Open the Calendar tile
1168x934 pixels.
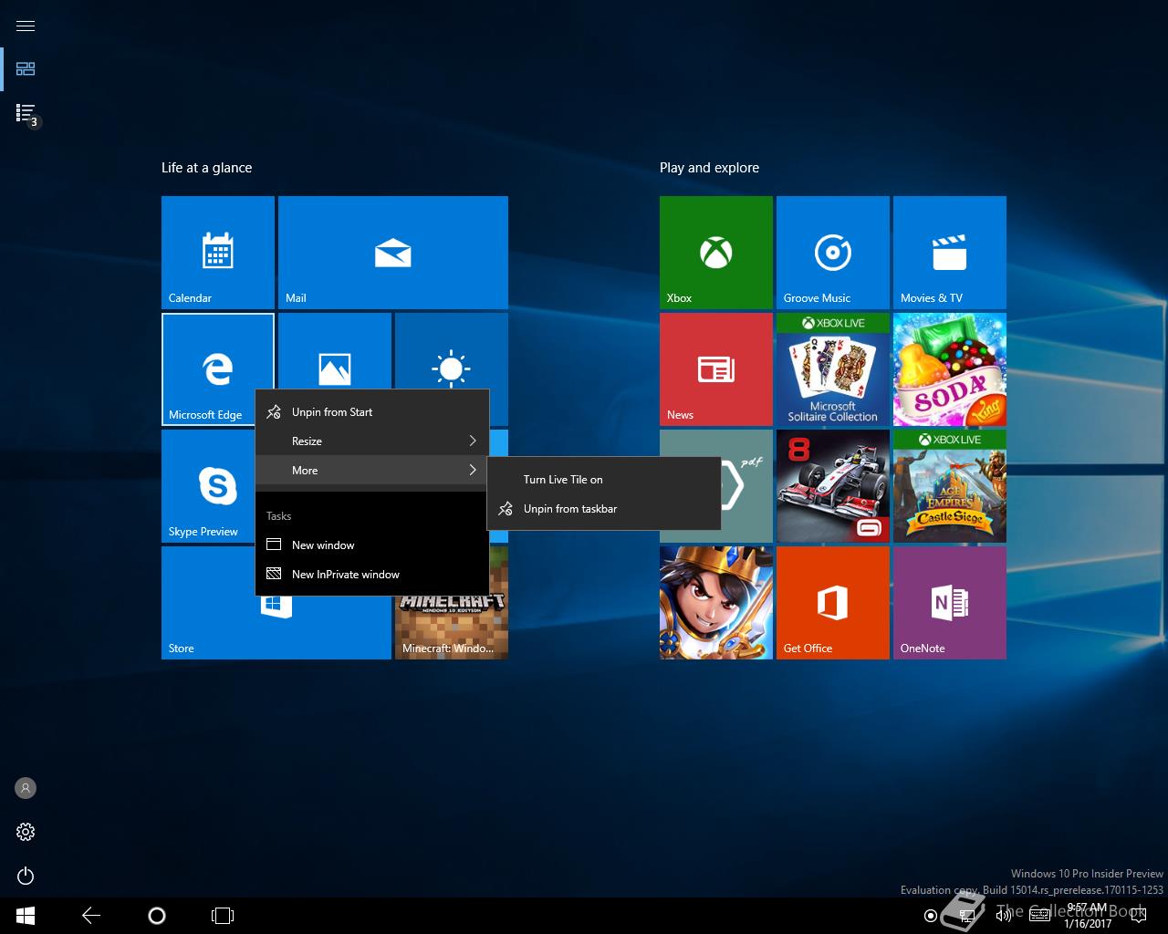coord(218,253)
